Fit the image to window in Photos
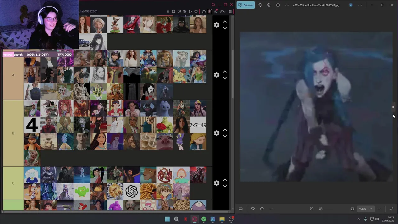This screenshot has height=224, width=398. click(x=352, y=209)
